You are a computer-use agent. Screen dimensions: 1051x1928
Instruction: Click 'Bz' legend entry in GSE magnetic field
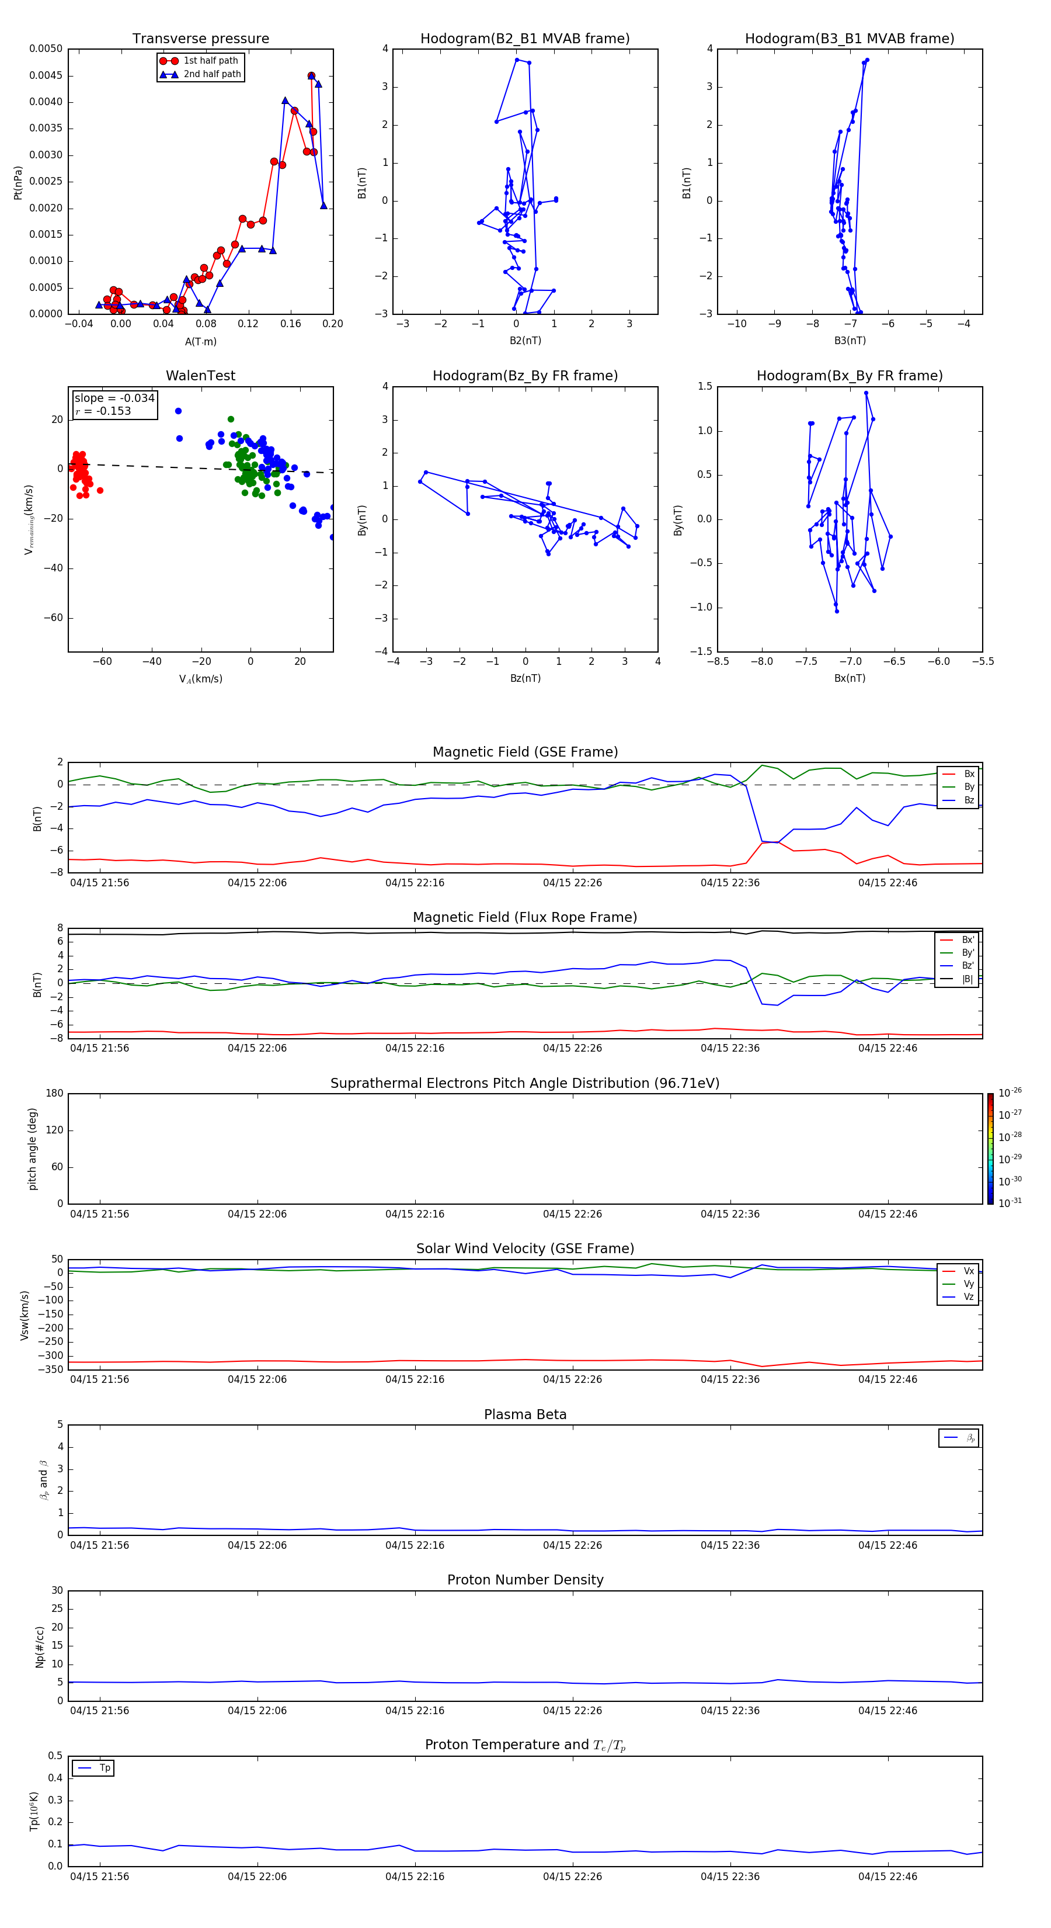pos(958,800)
